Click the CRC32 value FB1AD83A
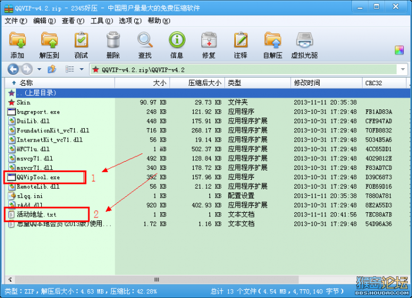The image size is (412, 298). coord(378,112)
